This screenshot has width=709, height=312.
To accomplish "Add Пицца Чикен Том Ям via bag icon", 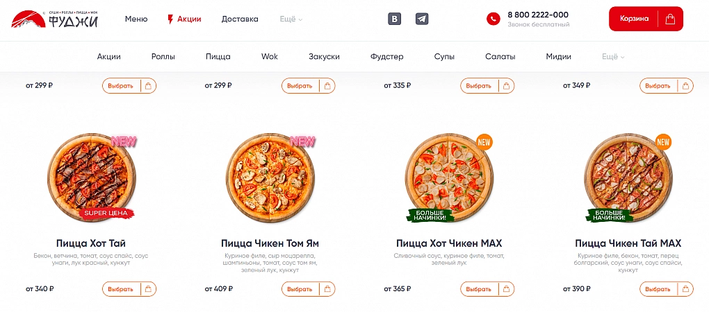I will (329, 289).
